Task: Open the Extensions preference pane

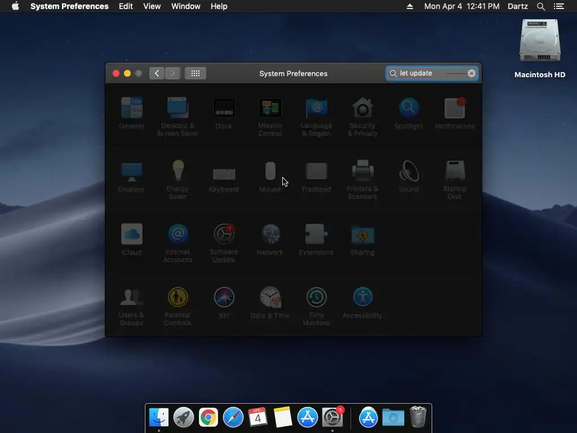Action: point(316,240)
